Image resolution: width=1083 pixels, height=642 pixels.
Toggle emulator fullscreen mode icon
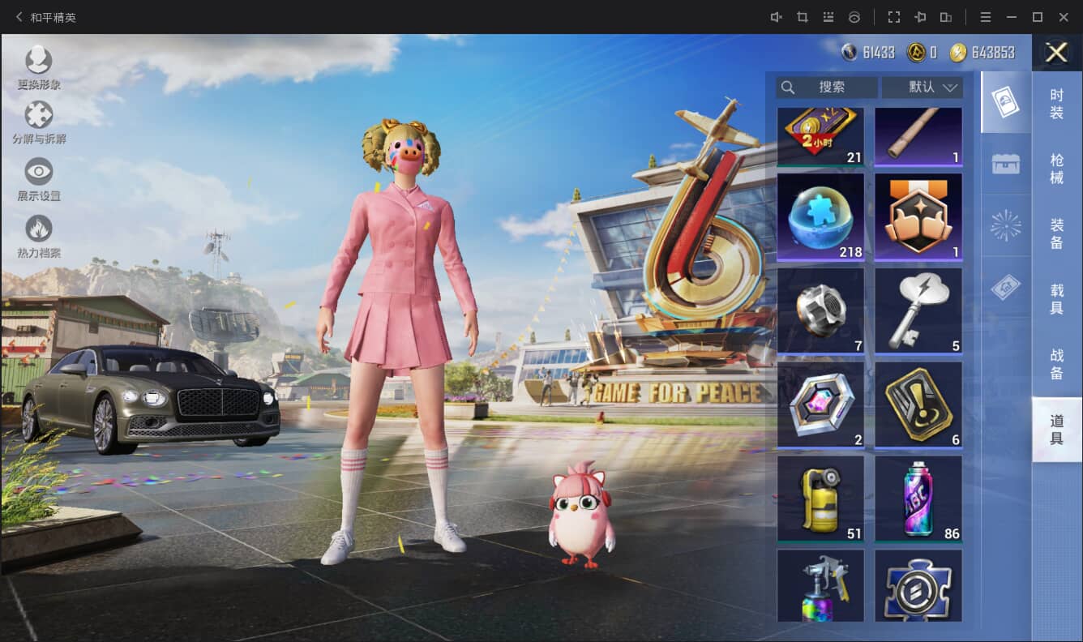point(894,17)
